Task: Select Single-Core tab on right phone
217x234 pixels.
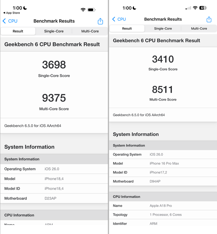Action: (163, 28)
